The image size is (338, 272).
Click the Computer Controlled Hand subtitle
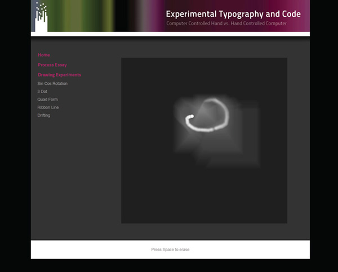point(226,24)
